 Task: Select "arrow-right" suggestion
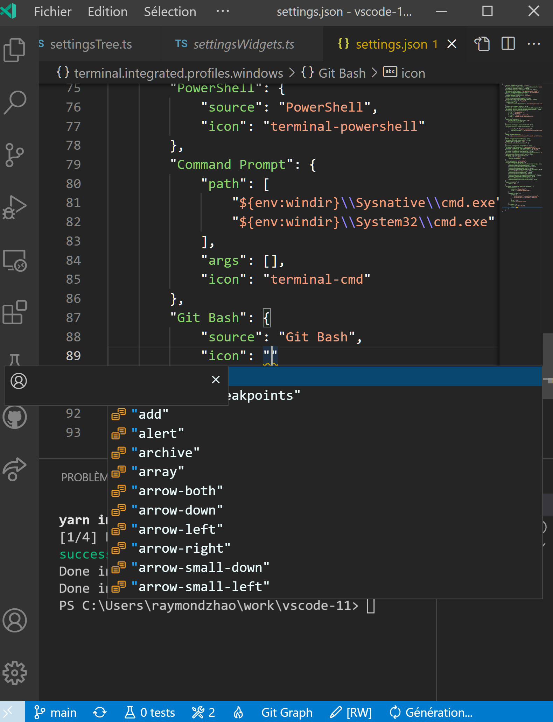pos(325,548)
